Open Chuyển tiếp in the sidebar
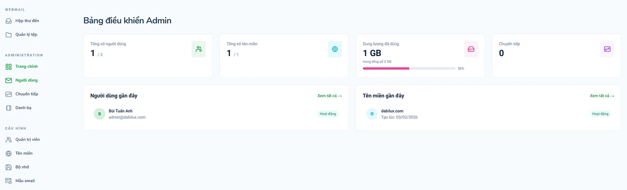The width and height of the screenshot is (627, 190). (26, 94)
